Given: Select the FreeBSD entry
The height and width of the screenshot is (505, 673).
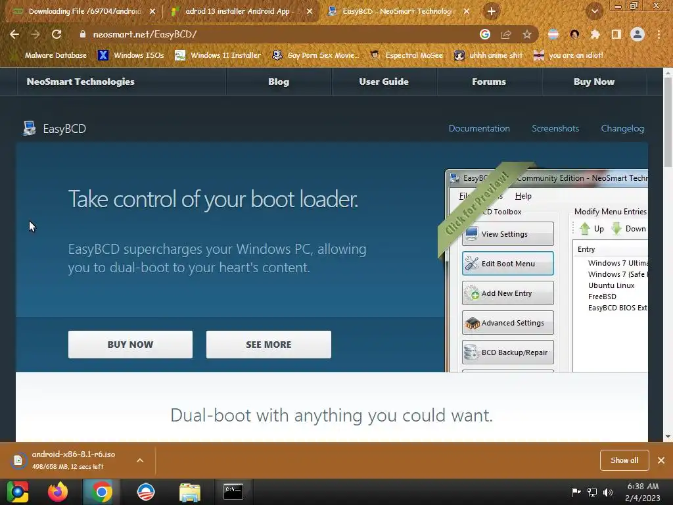Looking at the screenshot, I should click(x=602, y=297).
